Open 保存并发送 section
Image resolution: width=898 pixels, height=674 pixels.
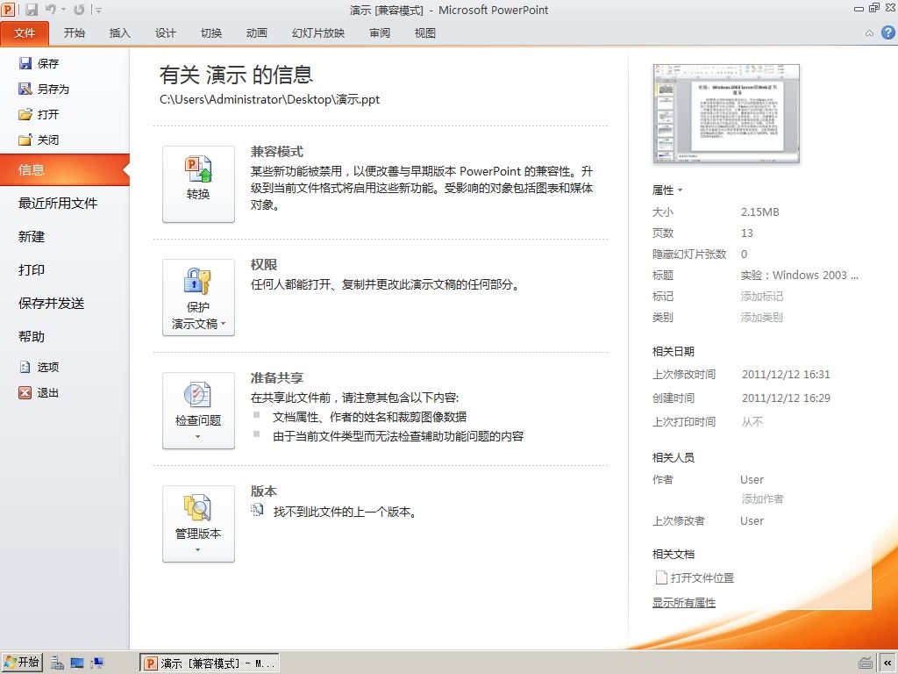click(x=52, y=303)
